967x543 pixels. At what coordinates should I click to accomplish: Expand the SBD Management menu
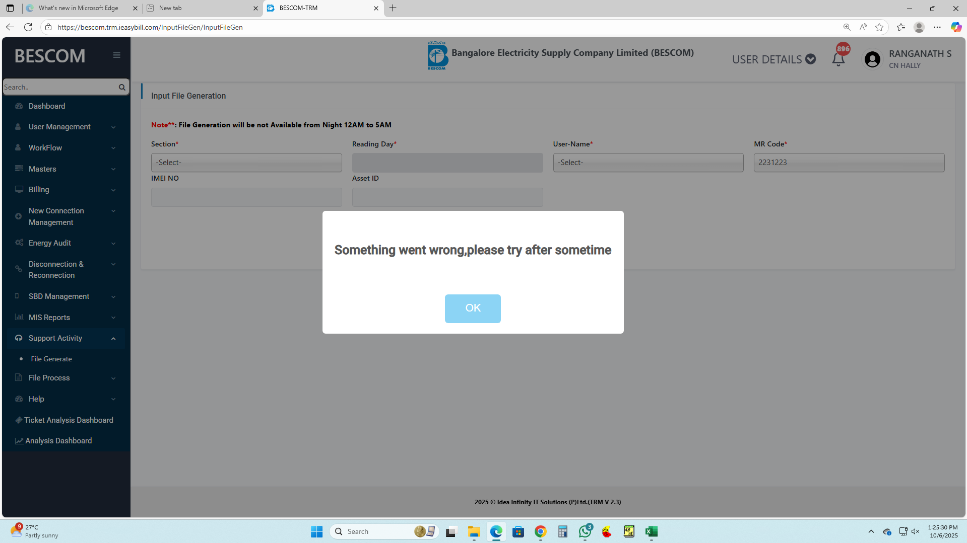click(66, 296)
